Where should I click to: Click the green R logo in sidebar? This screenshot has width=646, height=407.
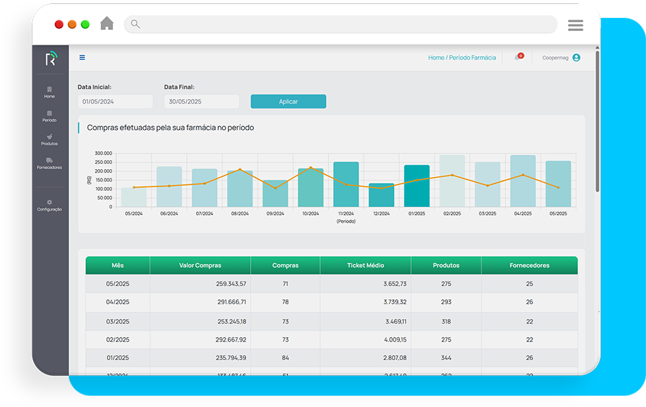coord(50,59)
